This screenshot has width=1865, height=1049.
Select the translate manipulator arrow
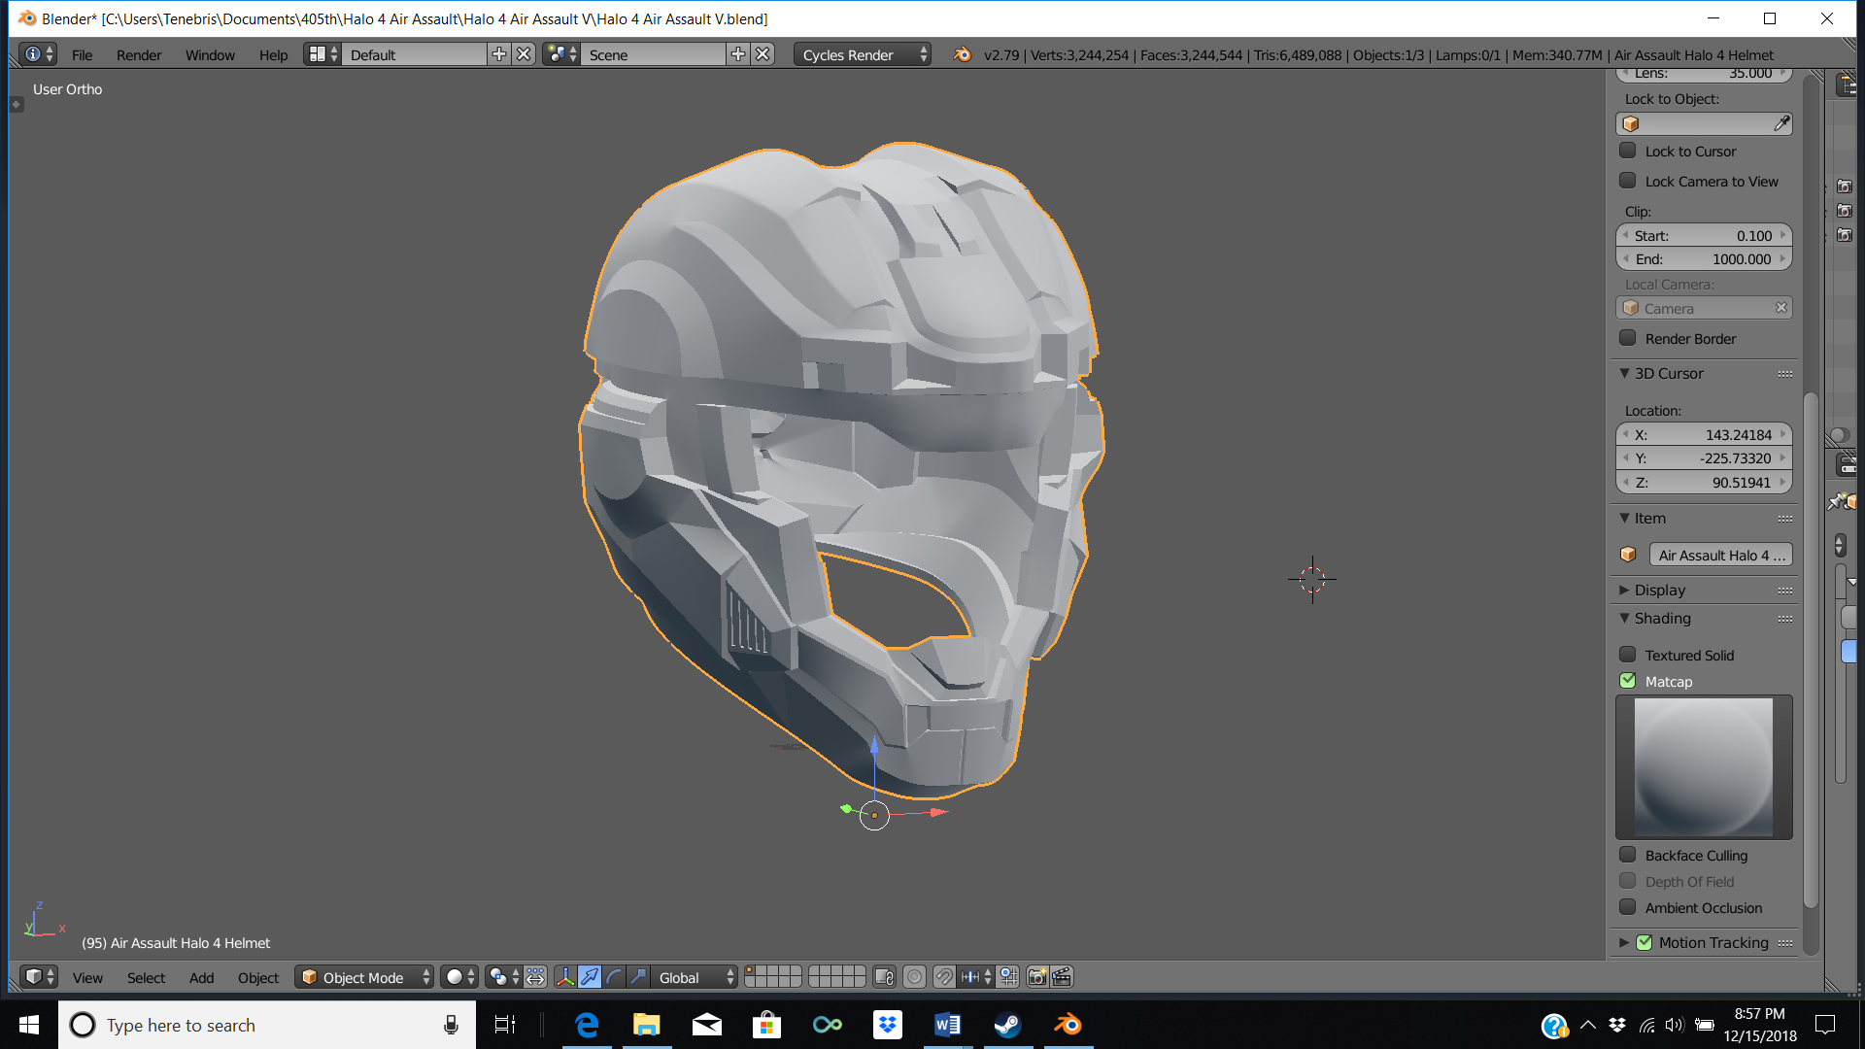pyautogui.click(x=590, y=977)
